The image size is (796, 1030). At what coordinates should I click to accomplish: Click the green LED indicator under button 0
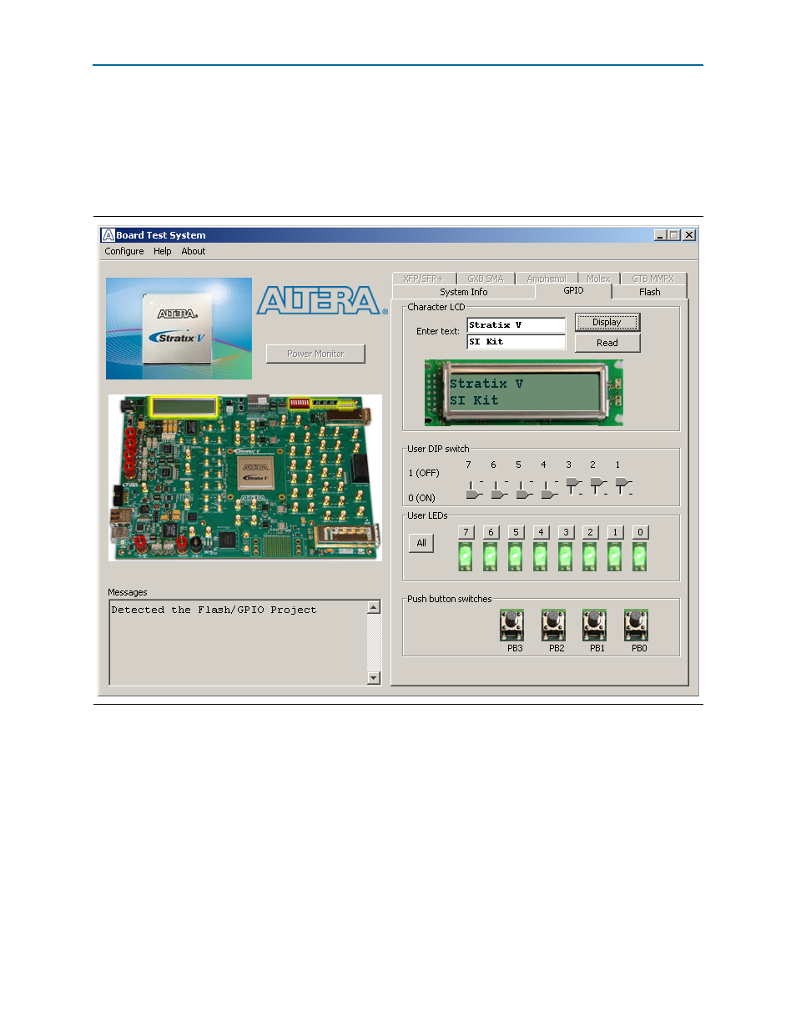pyautogui.click(x=639, y=557)
